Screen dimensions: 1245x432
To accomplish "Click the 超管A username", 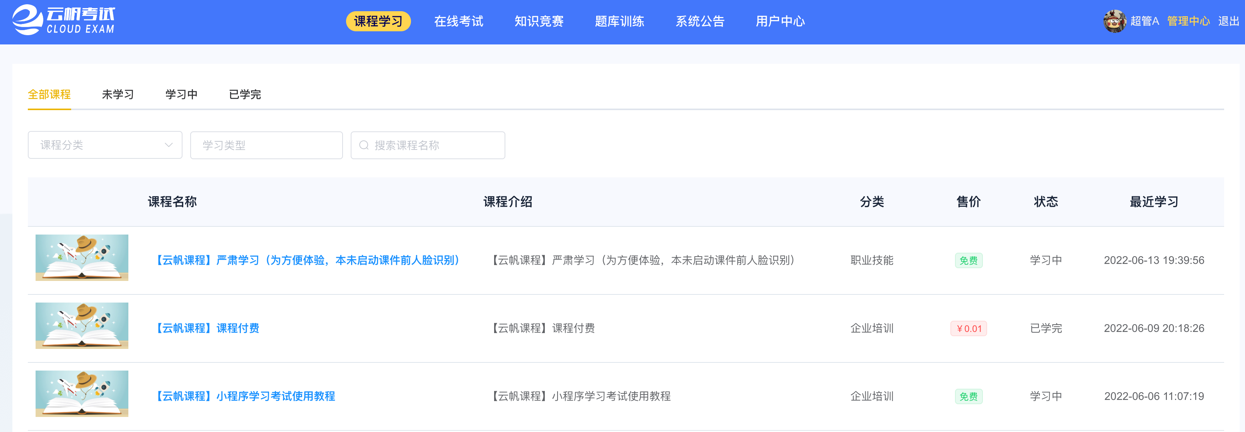I will 1144,21.
